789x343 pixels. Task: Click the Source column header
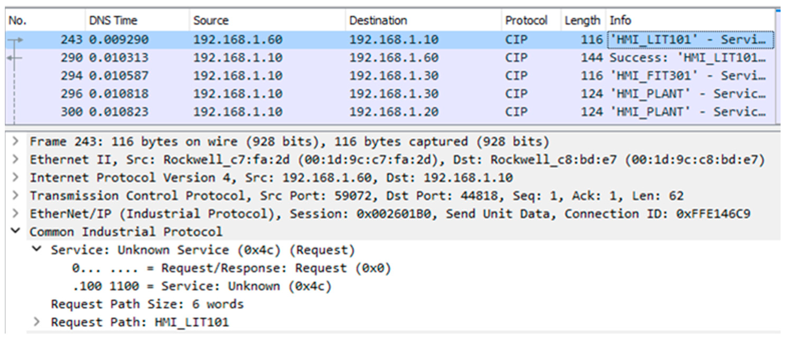[x=211, y=21]
